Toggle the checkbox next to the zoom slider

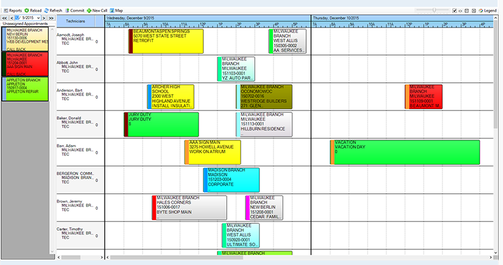(454, 11)
